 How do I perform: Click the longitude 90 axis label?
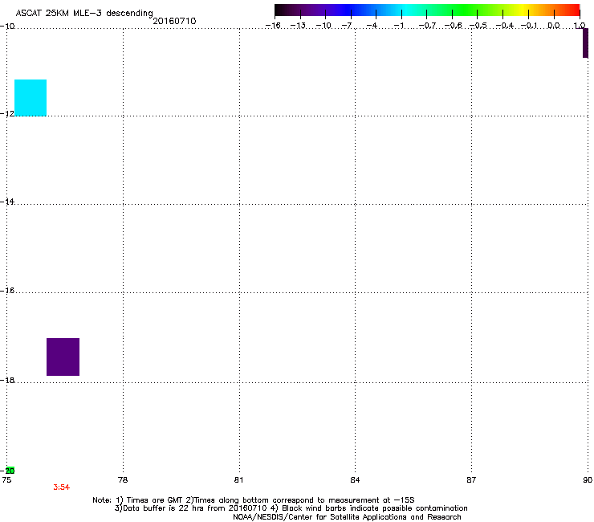(x=588, y=480)
